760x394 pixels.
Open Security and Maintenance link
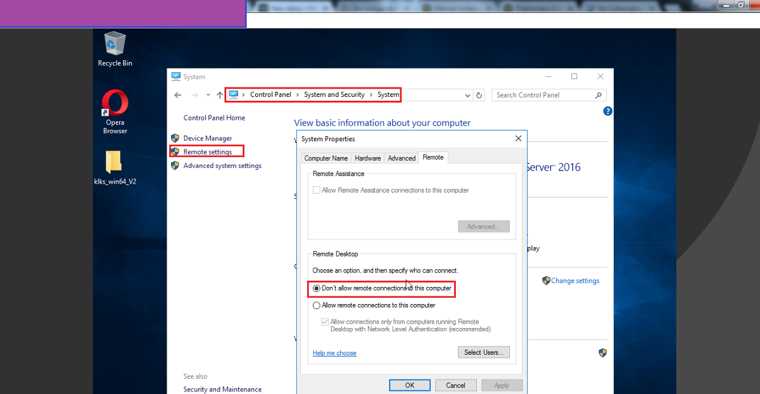(x=222, y=390)
